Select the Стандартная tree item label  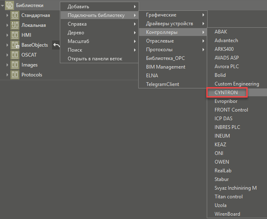pyautogui.click(x=35, y=15)
